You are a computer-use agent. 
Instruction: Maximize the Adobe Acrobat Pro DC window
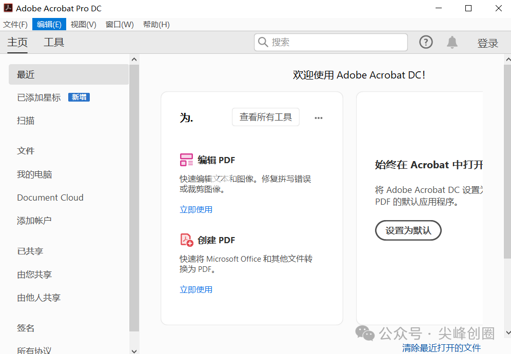(468, 8)
